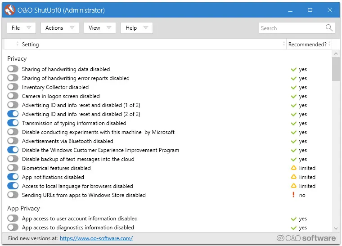Screen dimensions: 342x246
Task: Expand the Actions dropdown menu
Action: (x=59, y=28)
